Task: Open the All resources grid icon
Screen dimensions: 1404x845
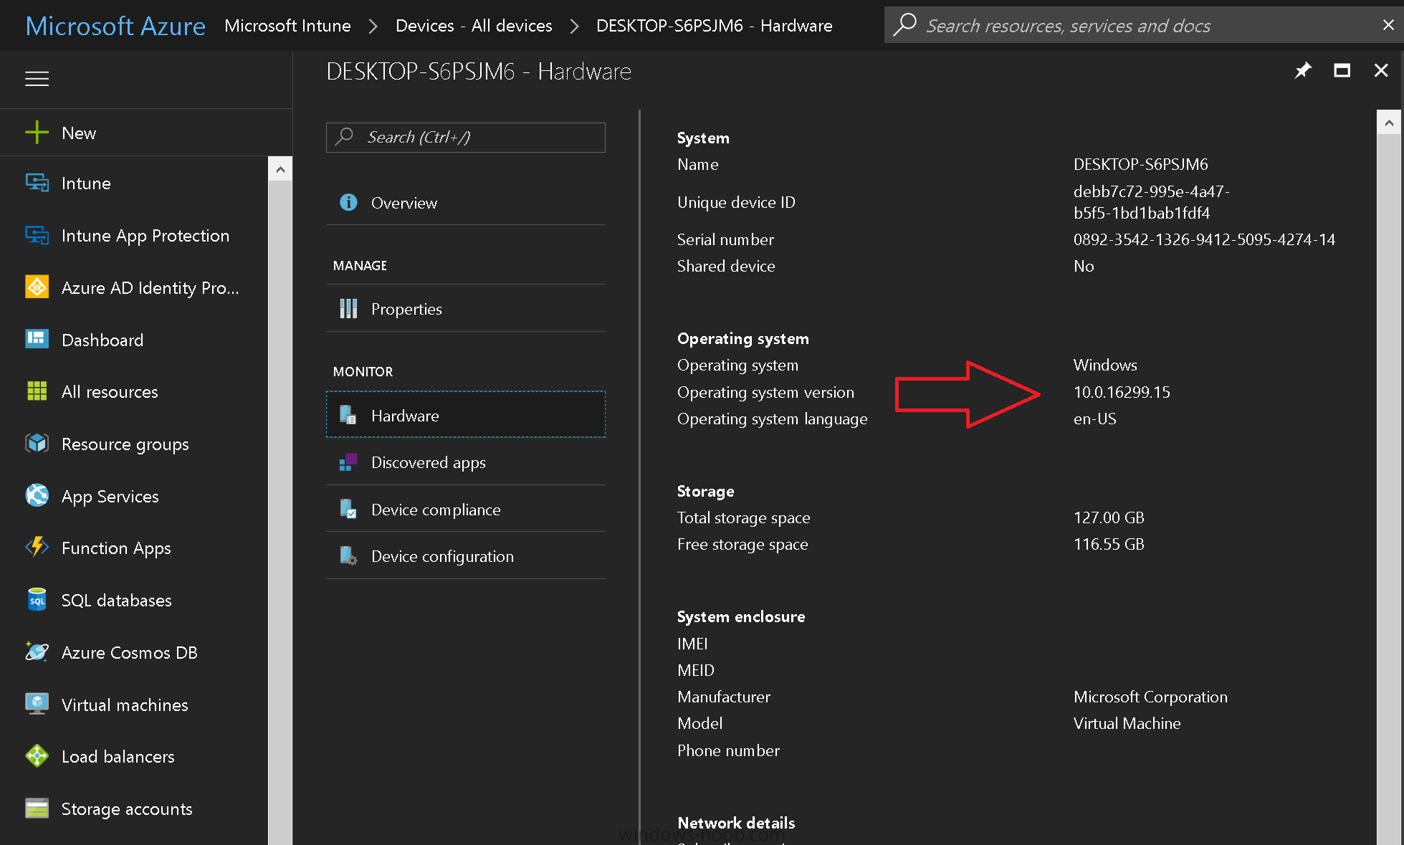Action: click(x=37, y=391)
